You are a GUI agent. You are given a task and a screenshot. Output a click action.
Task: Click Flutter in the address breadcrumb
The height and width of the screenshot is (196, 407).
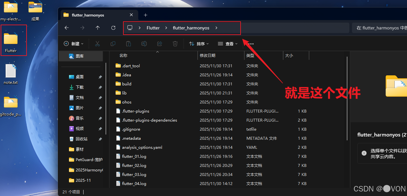153,28
